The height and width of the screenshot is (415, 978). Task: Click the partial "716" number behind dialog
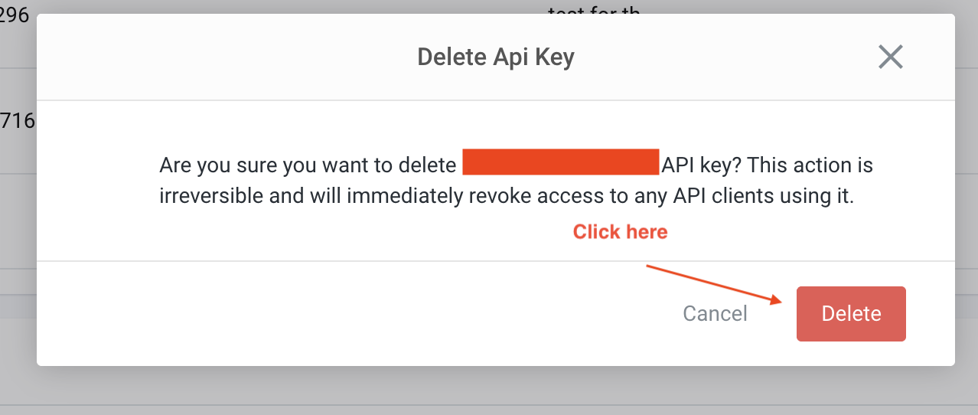[x=17, y=121]
